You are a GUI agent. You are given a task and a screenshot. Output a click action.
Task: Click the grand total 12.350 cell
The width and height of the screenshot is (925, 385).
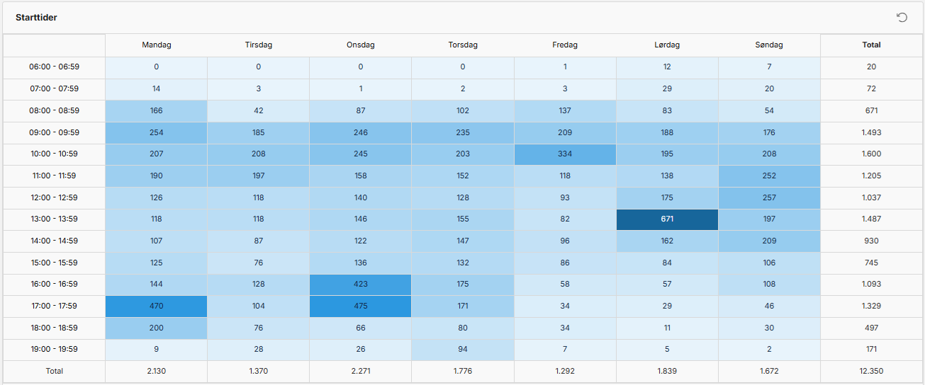872,371
